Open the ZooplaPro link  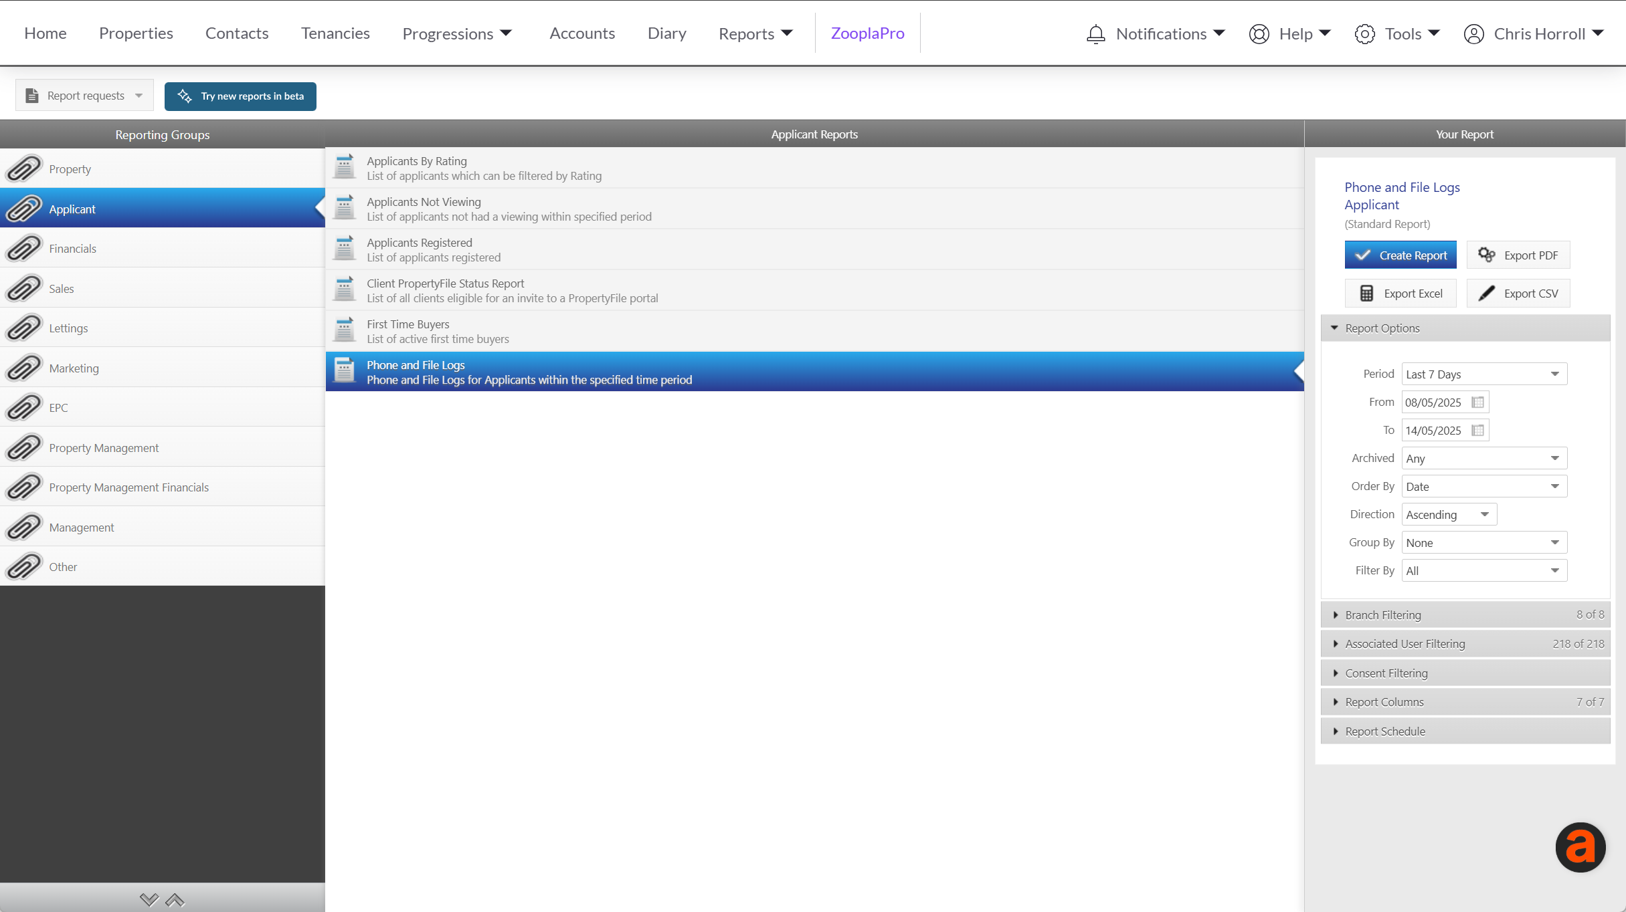(867, 33)
